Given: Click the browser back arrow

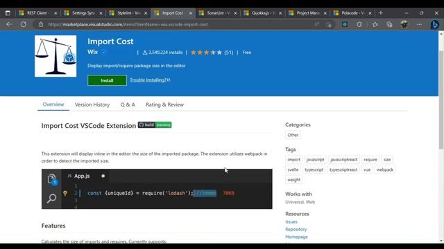Looking at the screenshot, I should click(x=9, y=24).
